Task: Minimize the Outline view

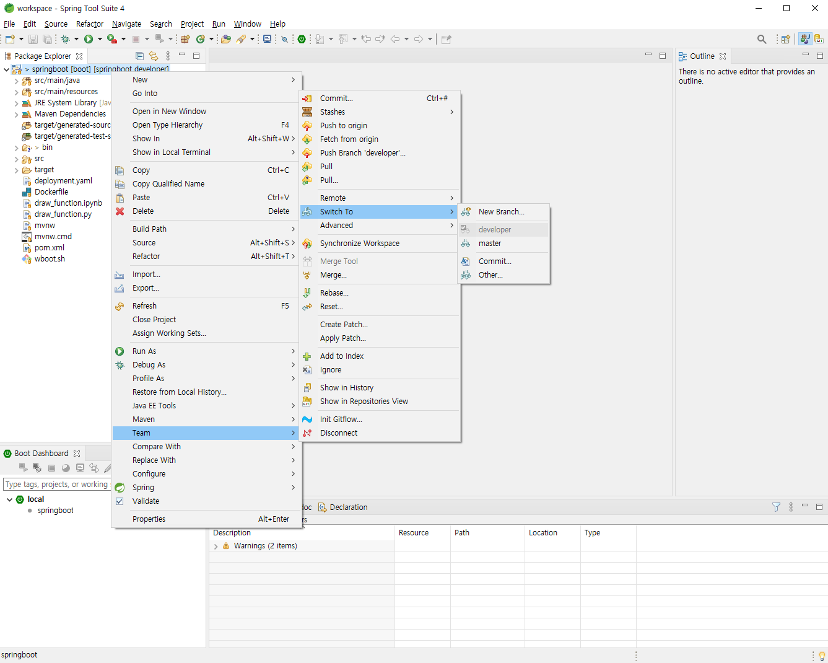Action: click(806, 55)
